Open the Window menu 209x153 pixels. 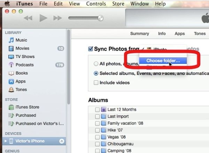(140, 4)
